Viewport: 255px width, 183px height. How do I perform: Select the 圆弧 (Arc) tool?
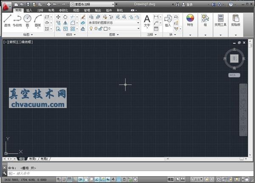[x=38, y=20]
